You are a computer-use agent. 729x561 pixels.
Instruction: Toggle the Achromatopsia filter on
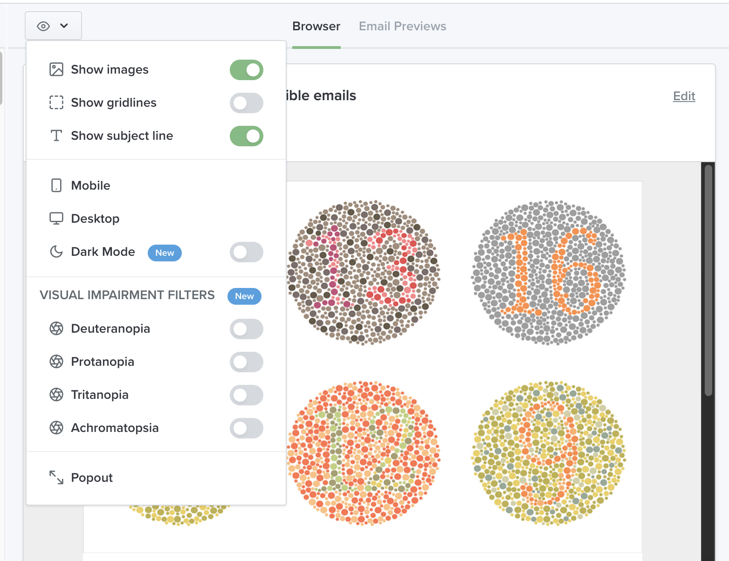[246, 428]
